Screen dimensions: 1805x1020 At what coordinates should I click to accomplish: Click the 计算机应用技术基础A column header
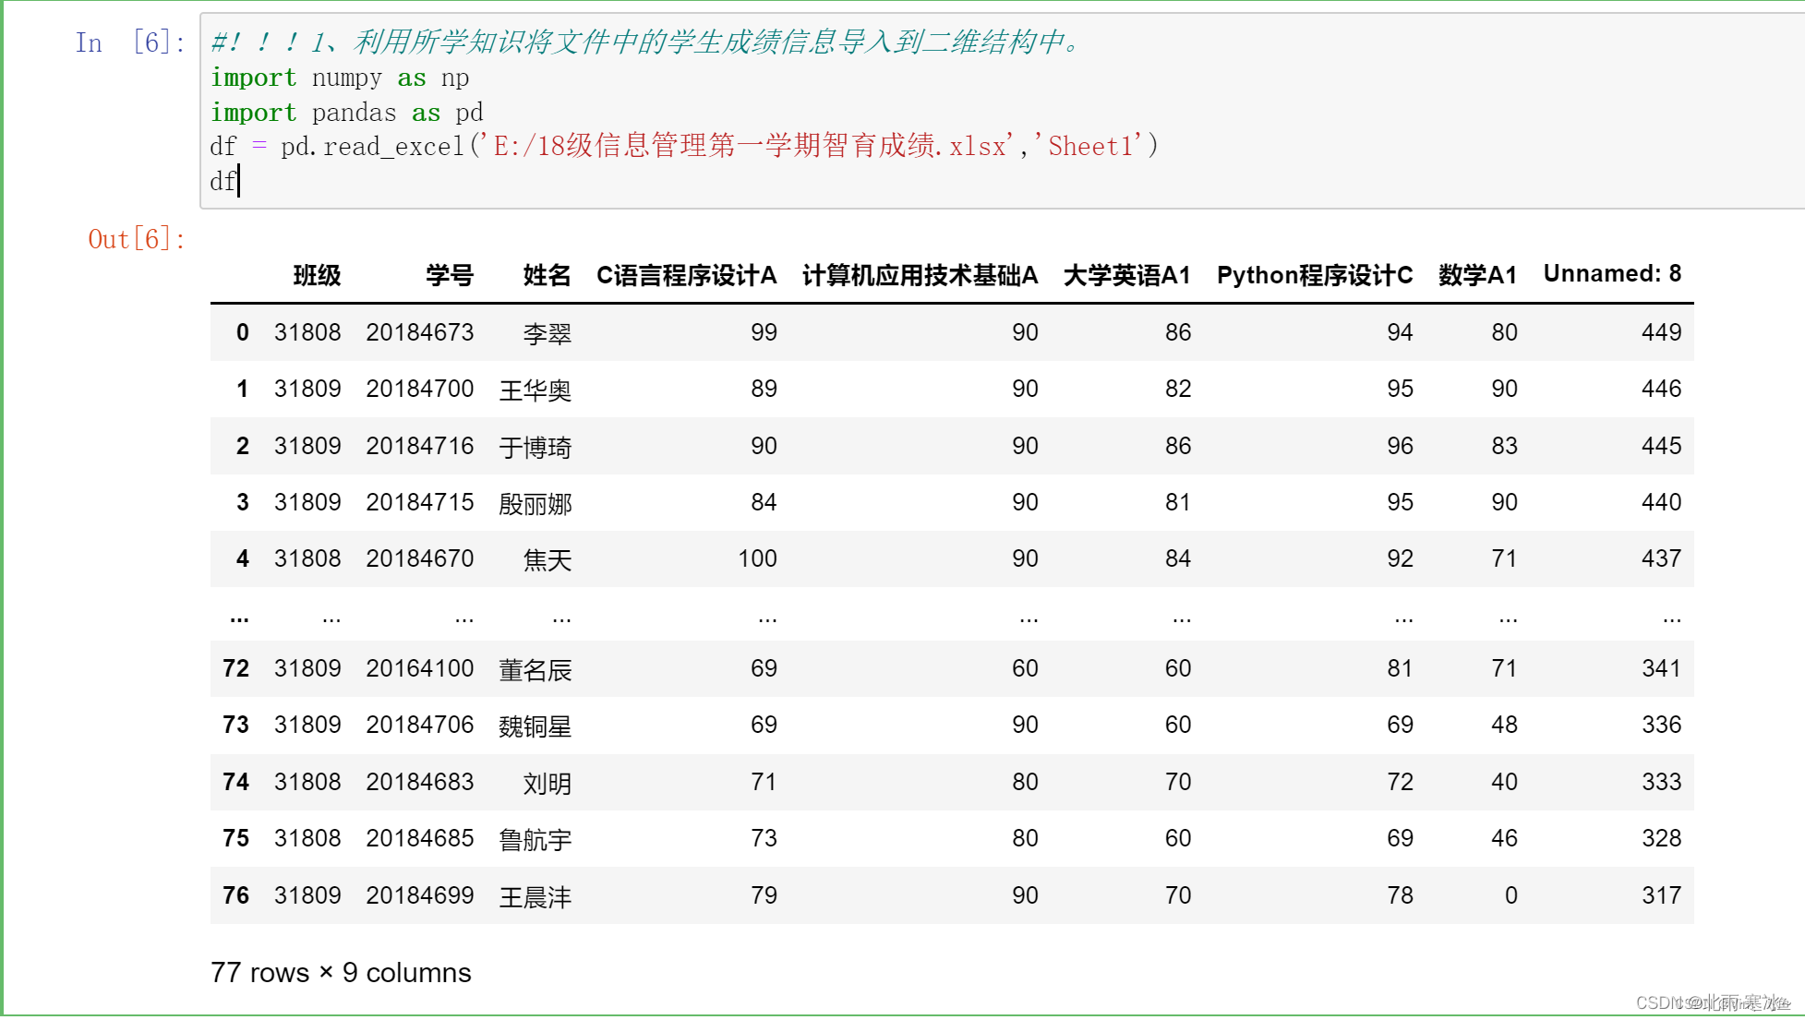pyautogui.click(x=920, y=275)
